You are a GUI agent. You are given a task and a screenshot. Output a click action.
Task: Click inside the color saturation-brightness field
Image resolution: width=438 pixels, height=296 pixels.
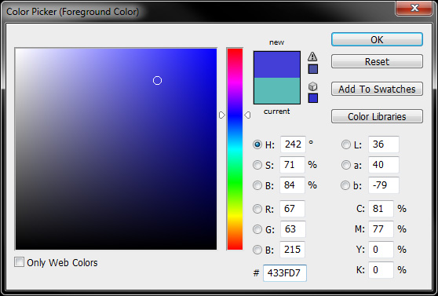tap(116, 149)
